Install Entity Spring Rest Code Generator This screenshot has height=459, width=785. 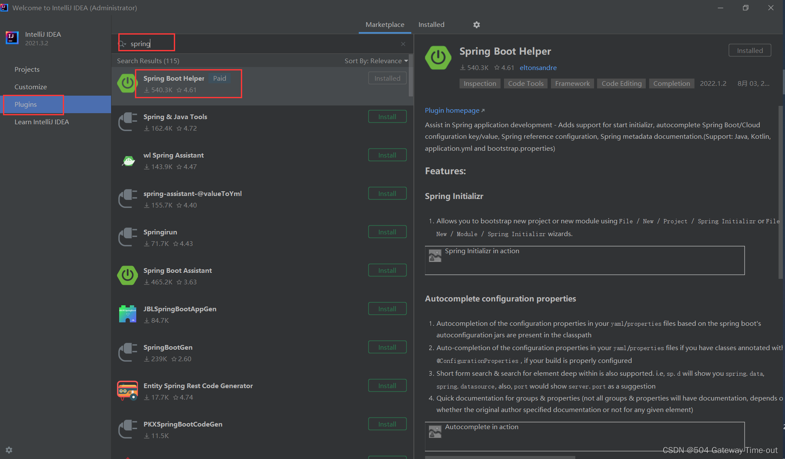pos(387,386)
